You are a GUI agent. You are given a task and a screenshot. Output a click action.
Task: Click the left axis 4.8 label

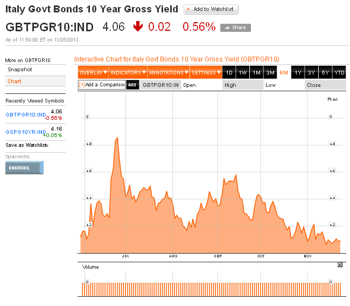tap(89, 144)
